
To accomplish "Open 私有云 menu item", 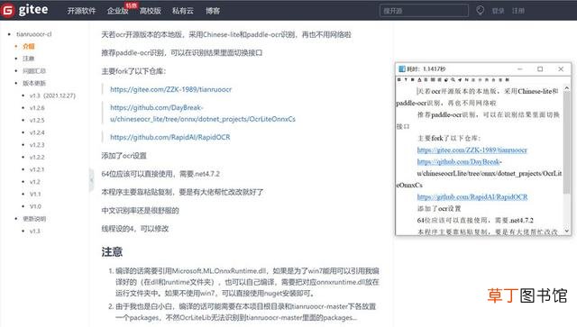I will click(183, 11).
